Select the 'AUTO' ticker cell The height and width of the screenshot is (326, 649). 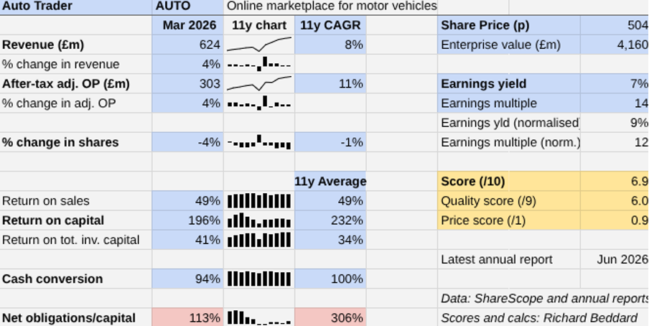point(188,6)
